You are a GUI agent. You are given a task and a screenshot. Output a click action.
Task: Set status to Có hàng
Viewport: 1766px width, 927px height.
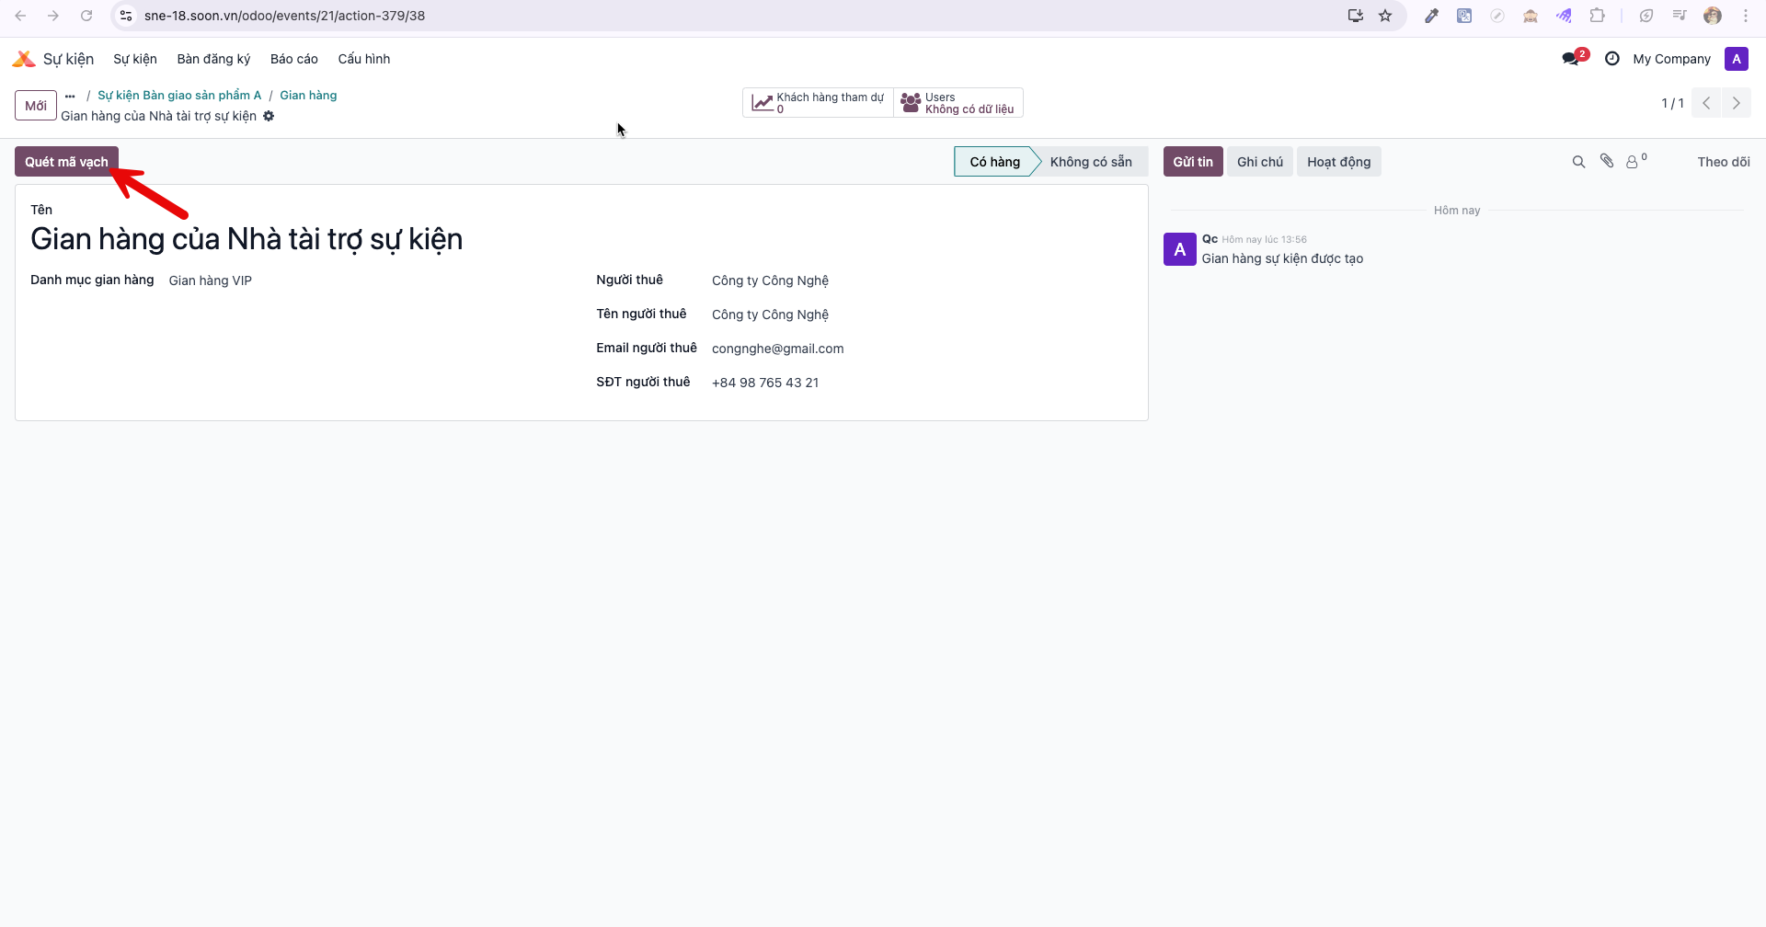tap(994, 162)
